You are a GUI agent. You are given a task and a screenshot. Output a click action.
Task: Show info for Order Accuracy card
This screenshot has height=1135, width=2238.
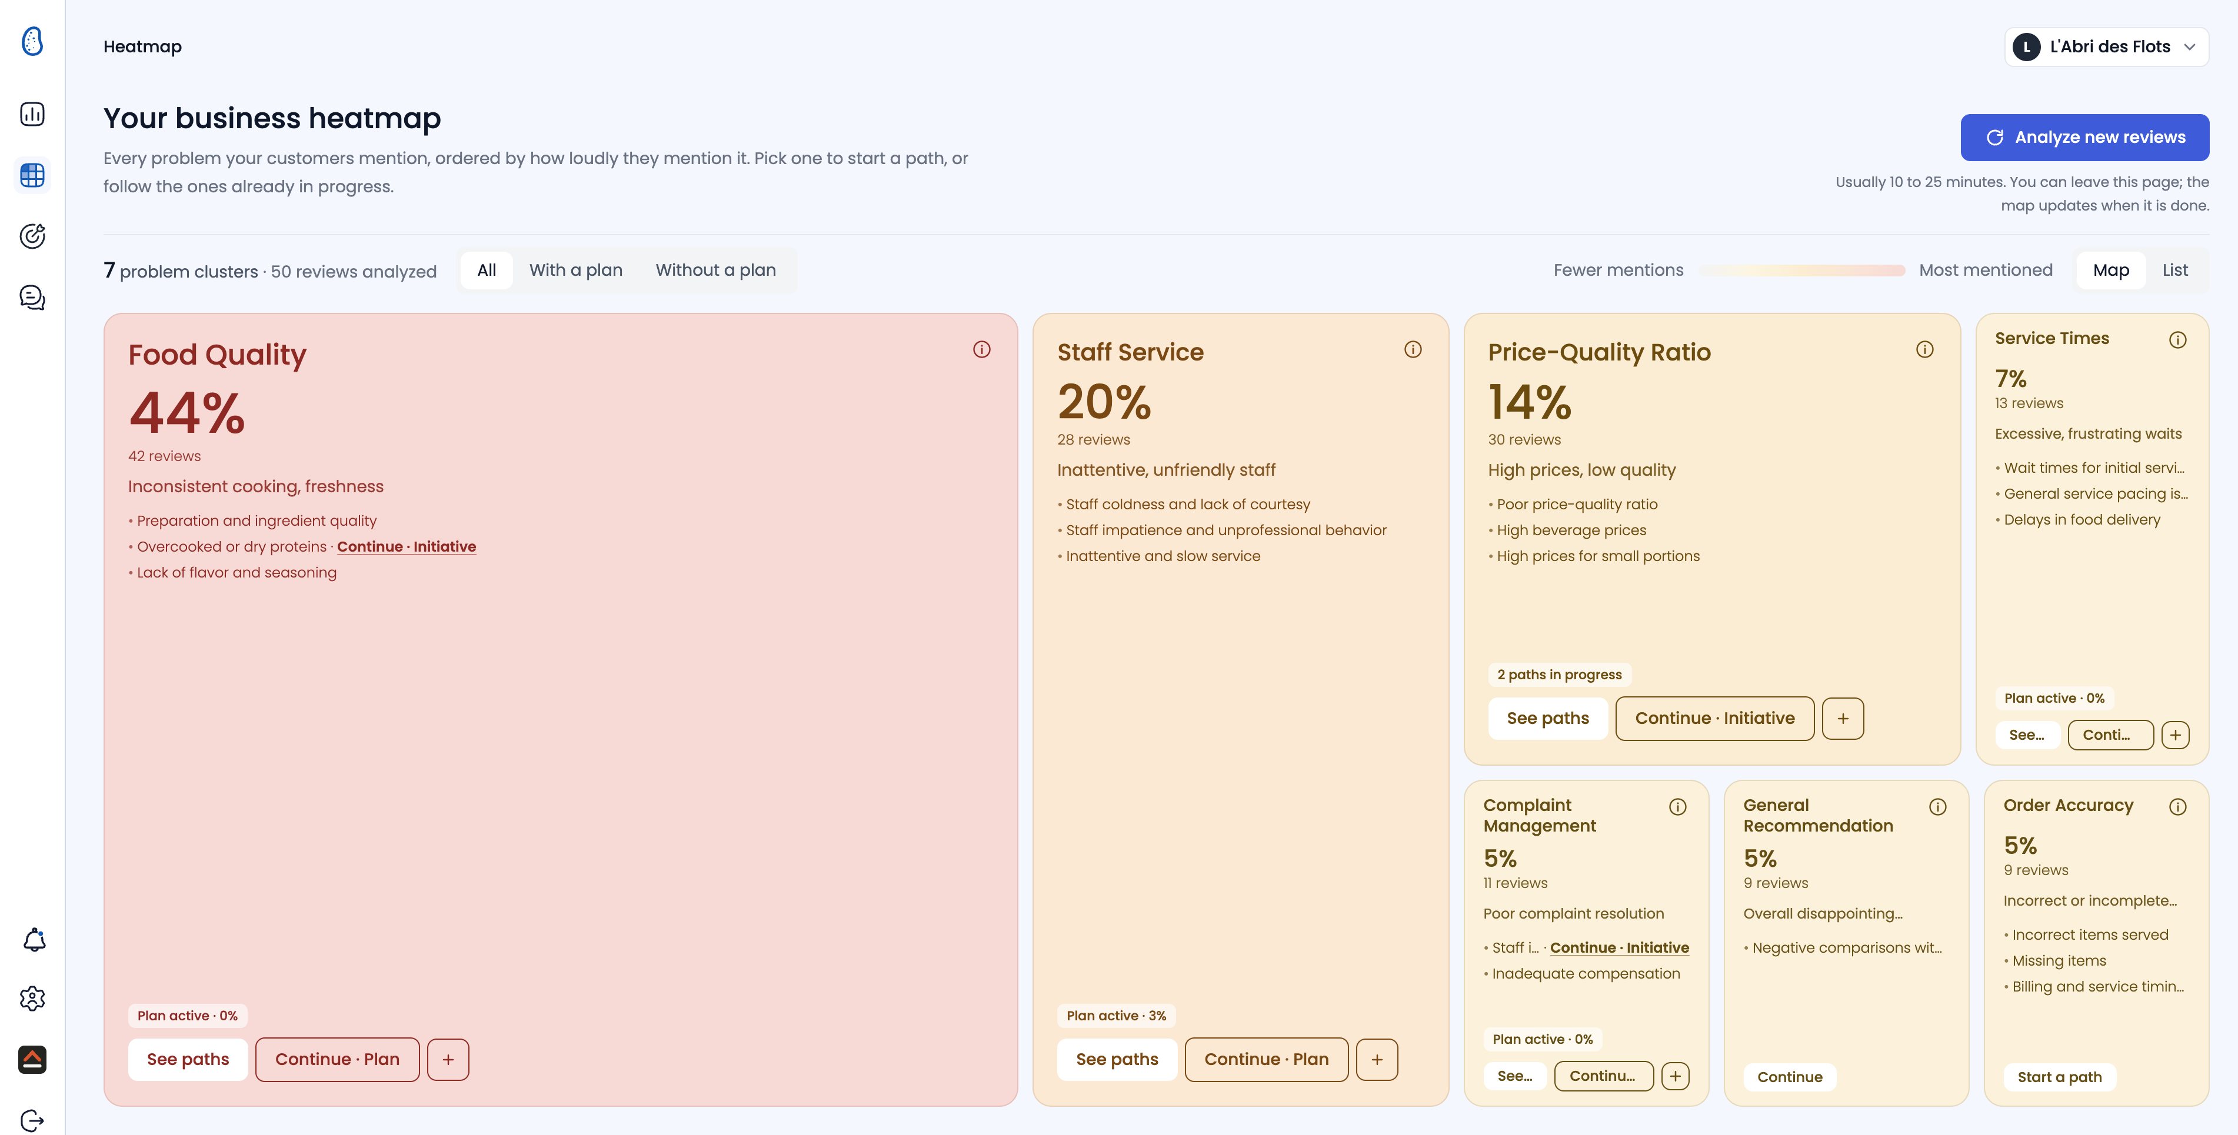tap(2178, 807)
